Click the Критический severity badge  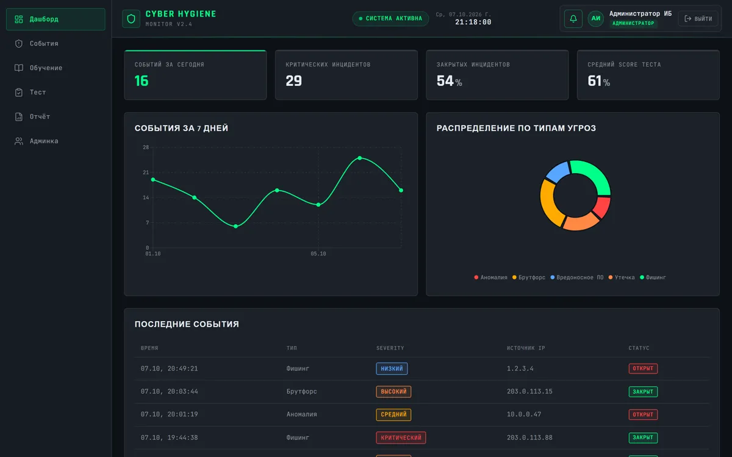point(401,438)
